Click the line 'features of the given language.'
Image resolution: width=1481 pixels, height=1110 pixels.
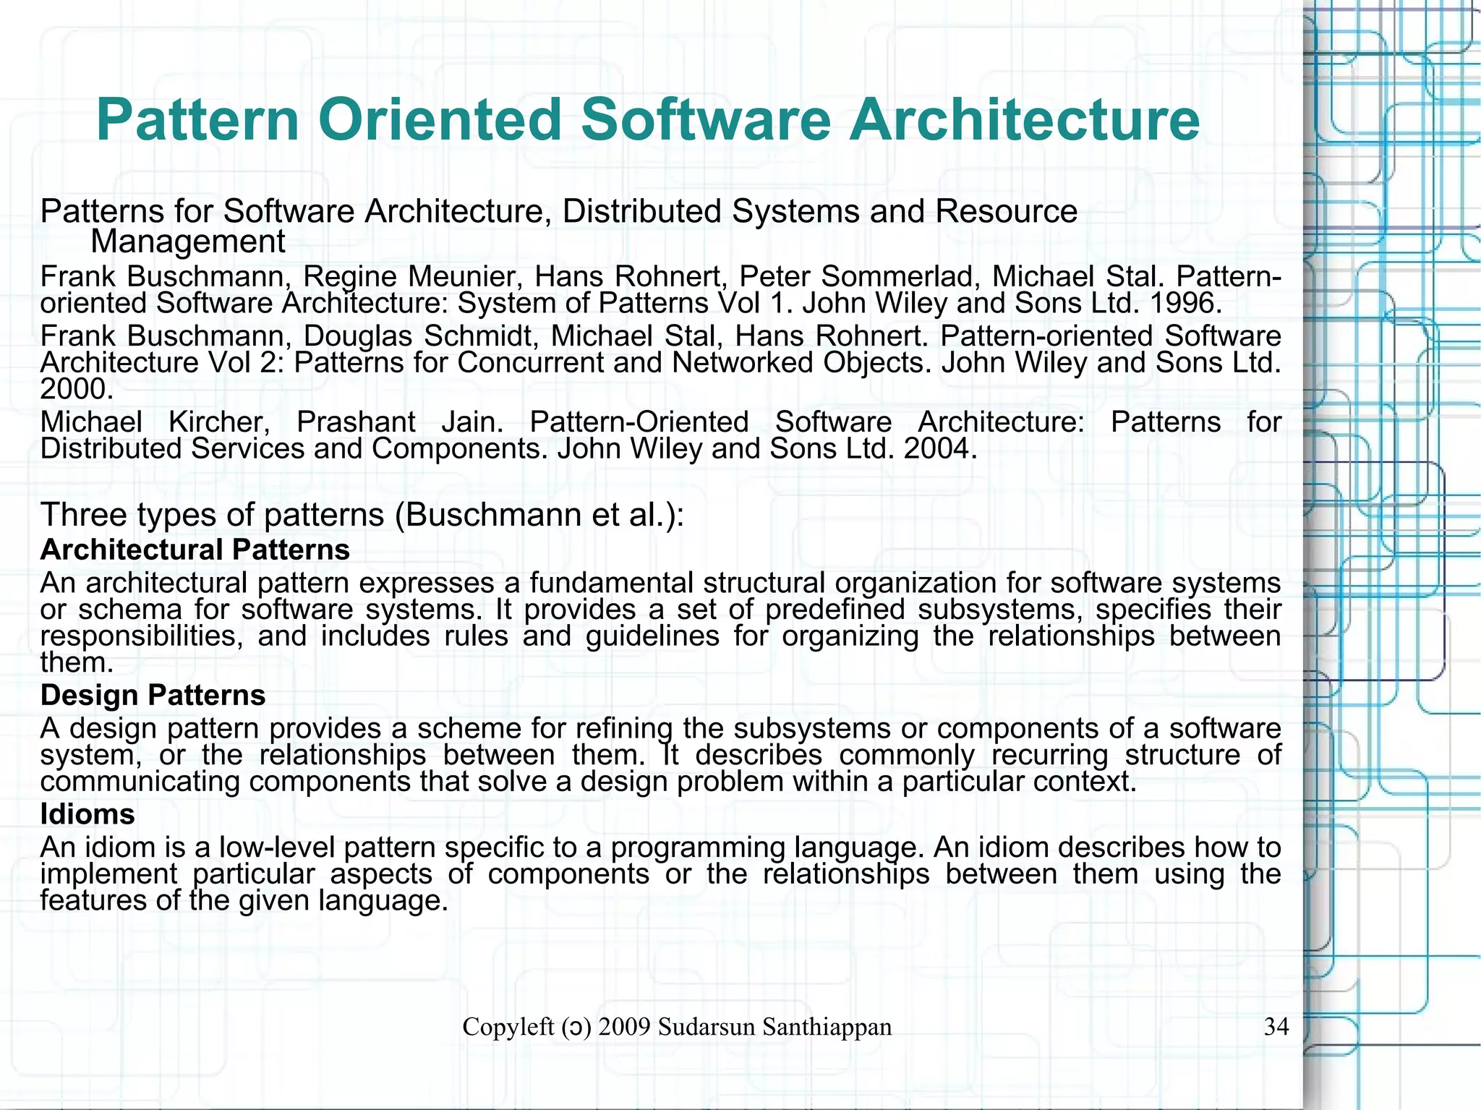pos(244,901)
